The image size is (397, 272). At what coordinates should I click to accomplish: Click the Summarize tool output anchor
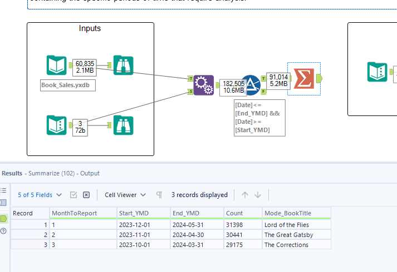coord(318,79)
